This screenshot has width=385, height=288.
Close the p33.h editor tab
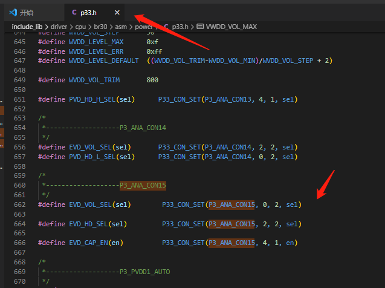117,12
